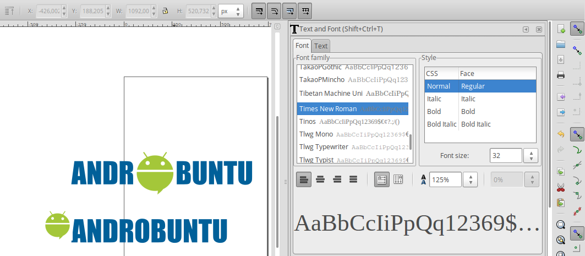
Task: Zoom to fit selection in window
Action: point(561,225)
